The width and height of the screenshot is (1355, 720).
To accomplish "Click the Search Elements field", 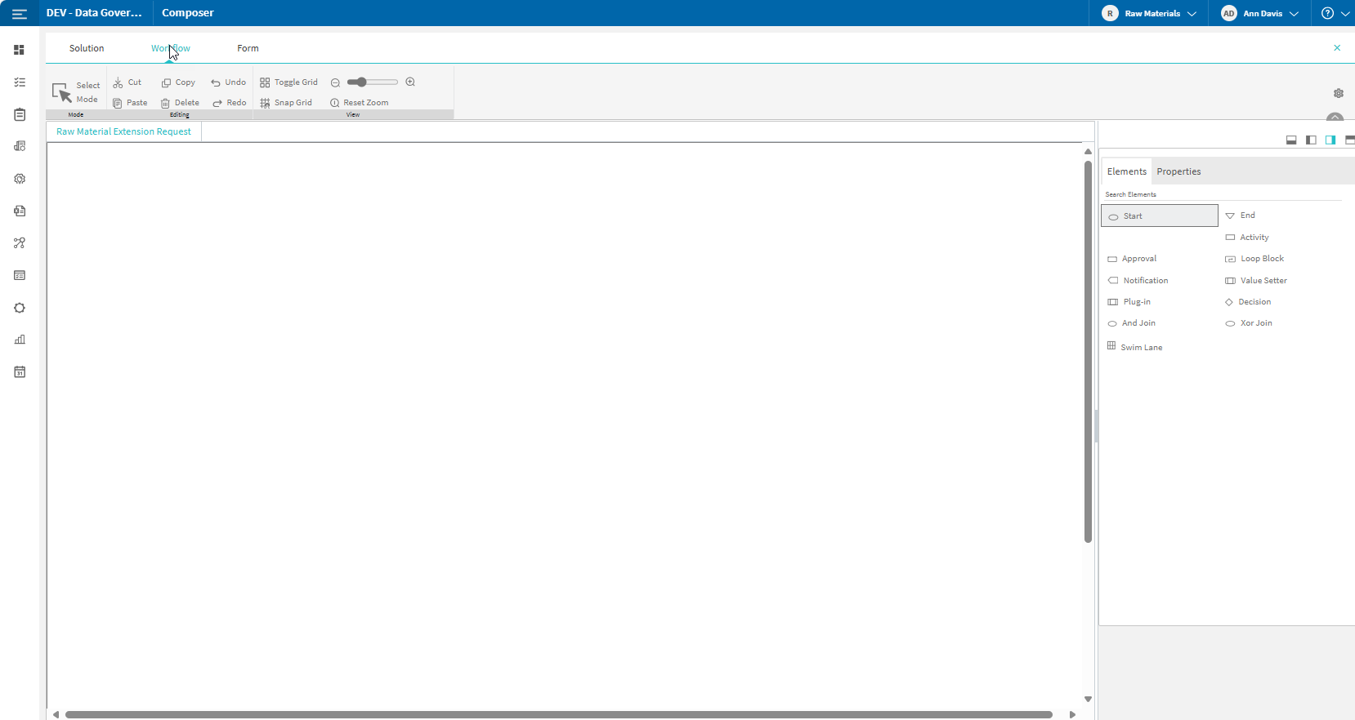I will click(1223, 194).
